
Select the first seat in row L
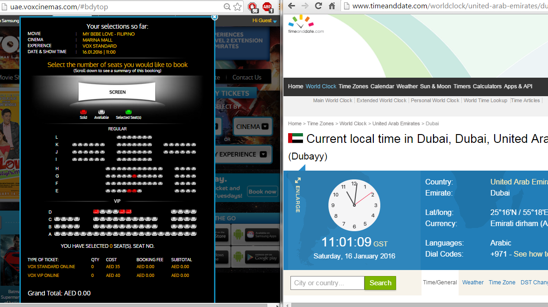[x=119, y=137]
